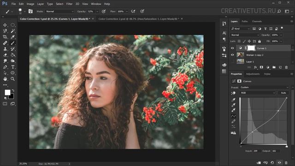Delete layer with Layers panel trash icon

click(x=286, y=67)
